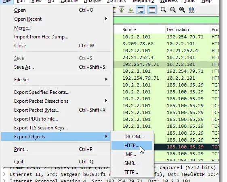This screenshot has width=227, height=182.
Task: Open the Tools menu
Action: pyautogui.click(x=189, y=1)
